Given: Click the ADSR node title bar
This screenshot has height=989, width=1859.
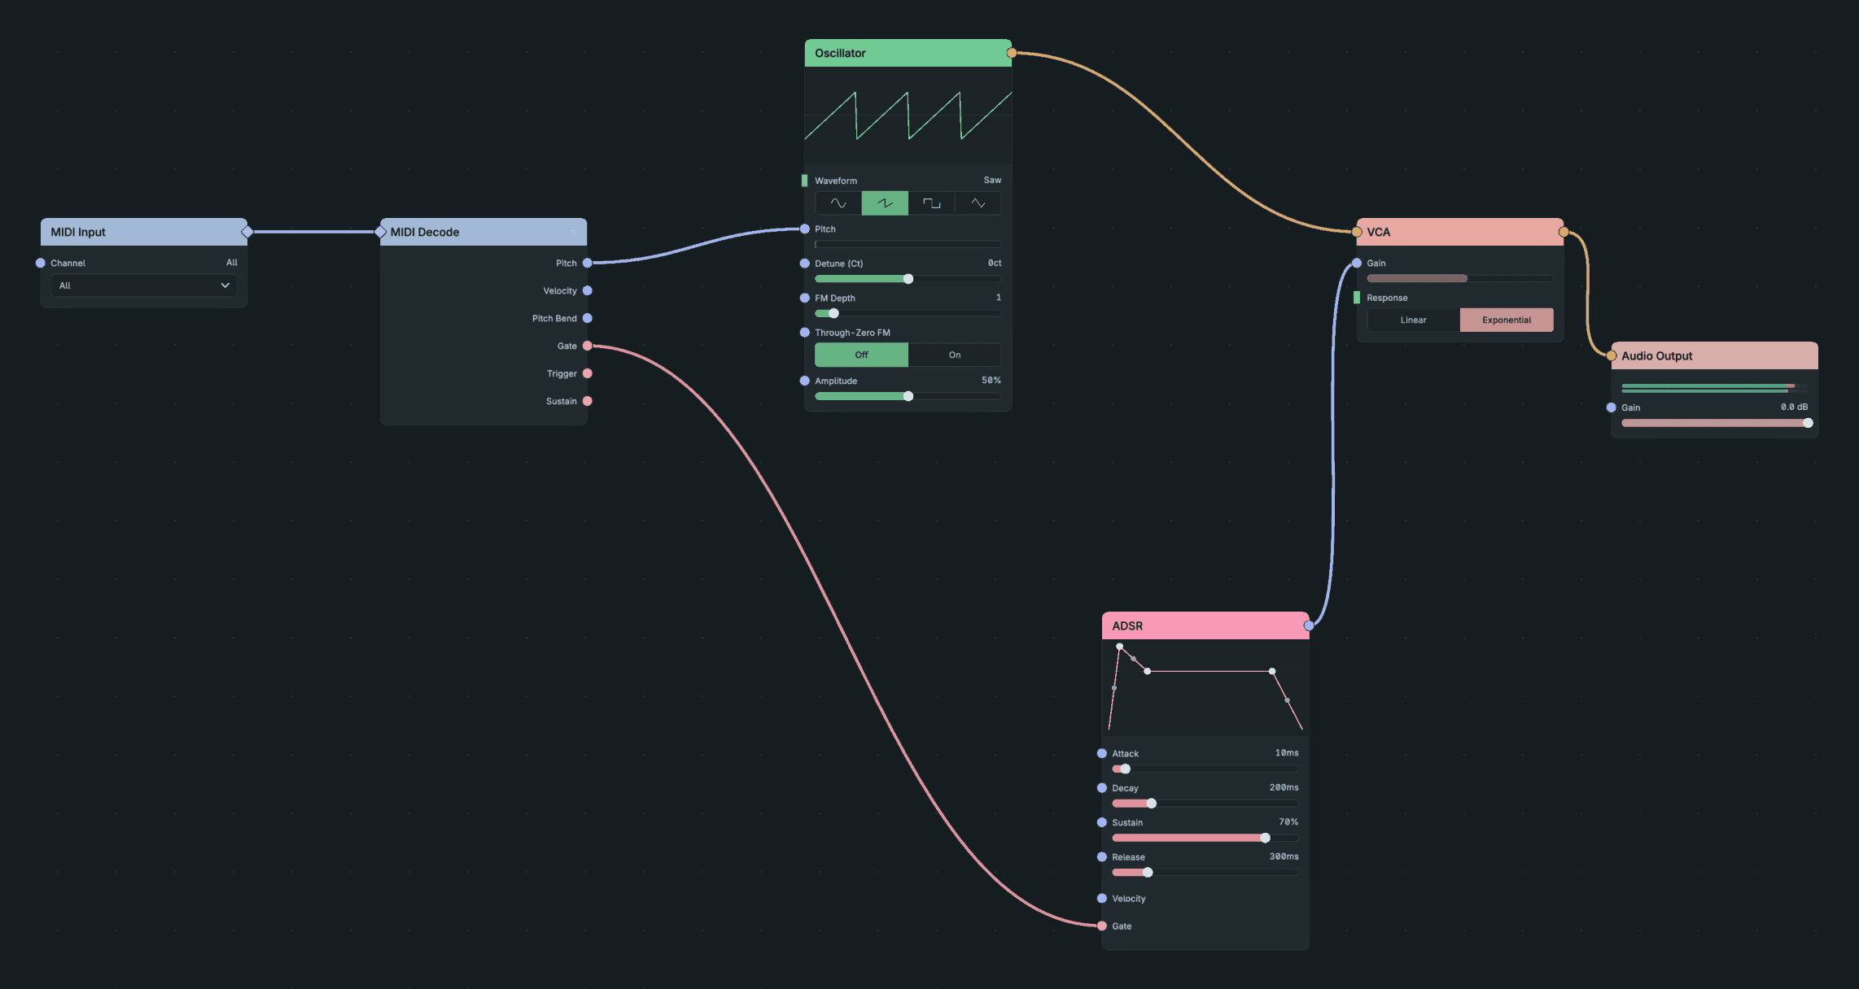Looking at the screenshot, I should [x=1205, y=625].
